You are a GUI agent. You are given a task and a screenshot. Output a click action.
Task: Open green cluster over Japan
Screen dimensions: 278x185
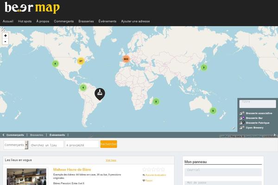(204, 68)
